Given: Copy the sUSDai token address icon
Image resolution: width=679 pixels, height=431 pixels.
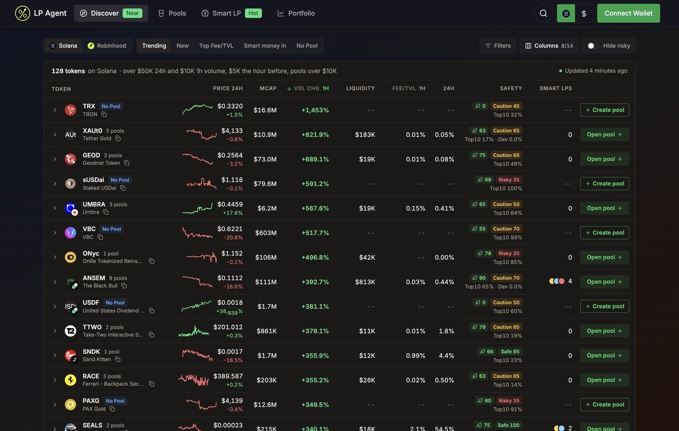Looking at the screenshot, I should tap(123, 188).
